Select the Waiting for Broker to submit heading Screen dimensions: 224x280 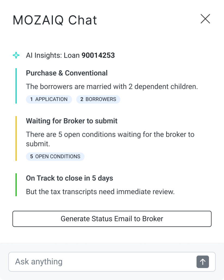(72, 121)
